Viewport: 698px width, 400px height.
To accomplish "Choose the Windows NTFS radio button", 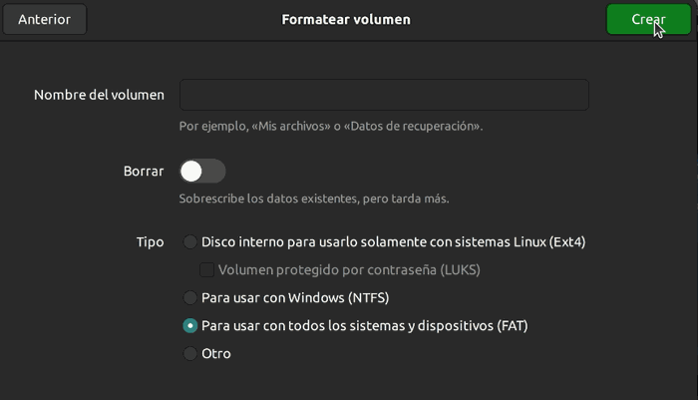I will [x=190, y=297].
